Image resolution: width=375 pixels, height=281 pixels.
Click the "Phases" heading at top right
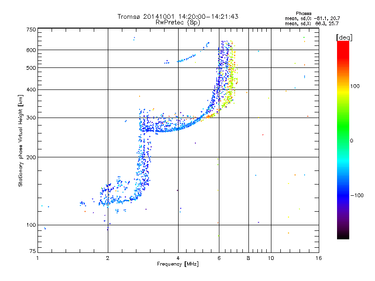pos(303,14)
